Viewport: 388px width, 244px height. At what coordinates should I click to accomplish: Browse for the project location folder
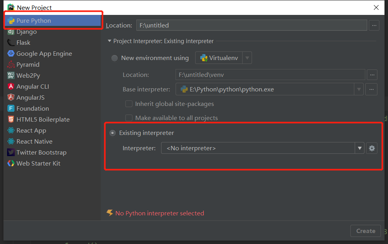pyautogui.click(x=374, y=25)
